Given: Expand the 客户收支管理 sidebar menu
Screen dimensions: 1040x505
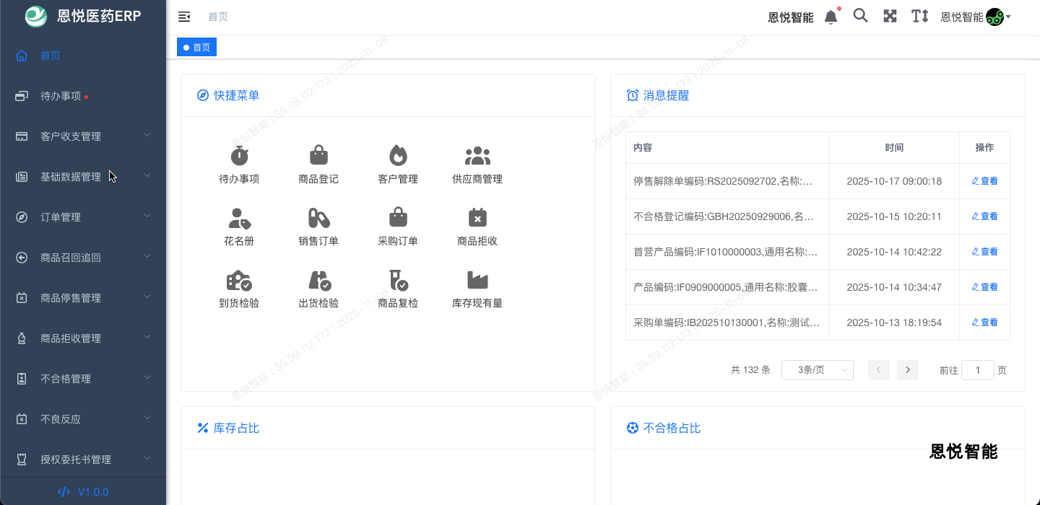Looking at the screenshot, I should (83, 136).
